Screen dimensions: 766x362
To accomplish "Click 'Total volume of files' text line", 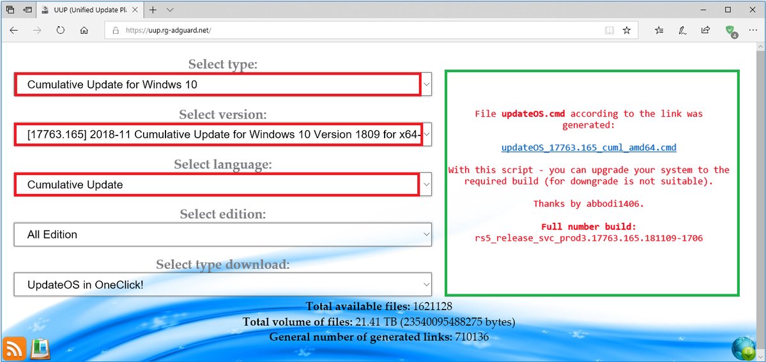I will pos(379,322).
